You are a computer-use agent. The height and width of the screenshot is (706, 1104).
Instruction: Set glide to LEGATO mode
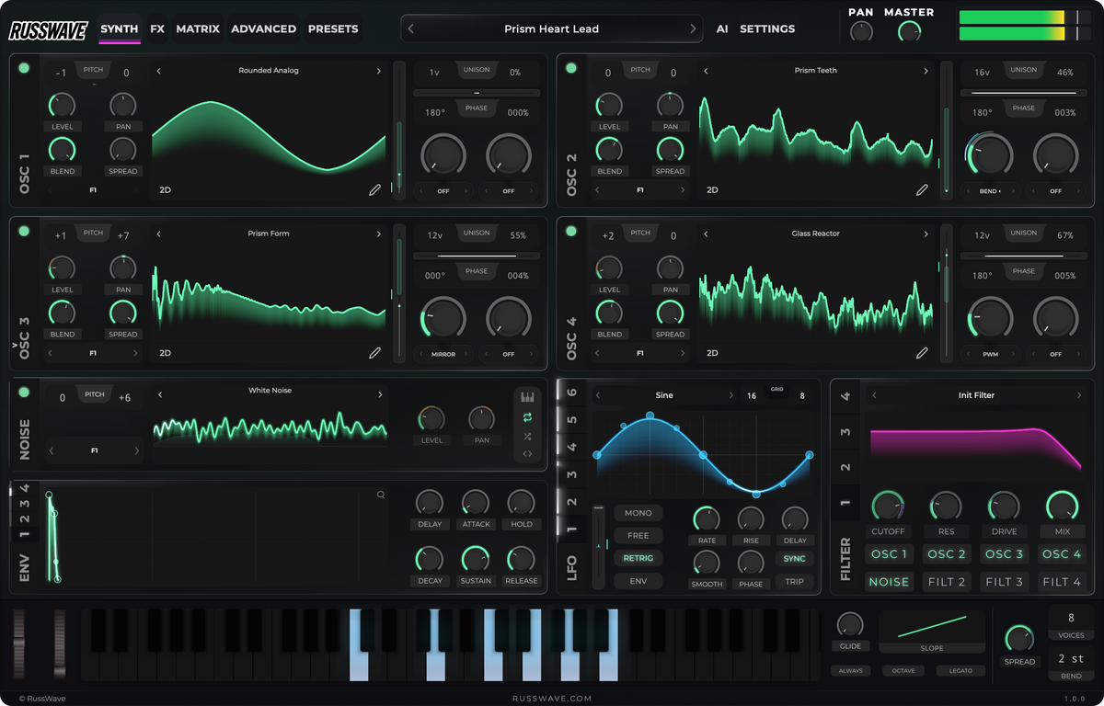click(x=960, y=671)
